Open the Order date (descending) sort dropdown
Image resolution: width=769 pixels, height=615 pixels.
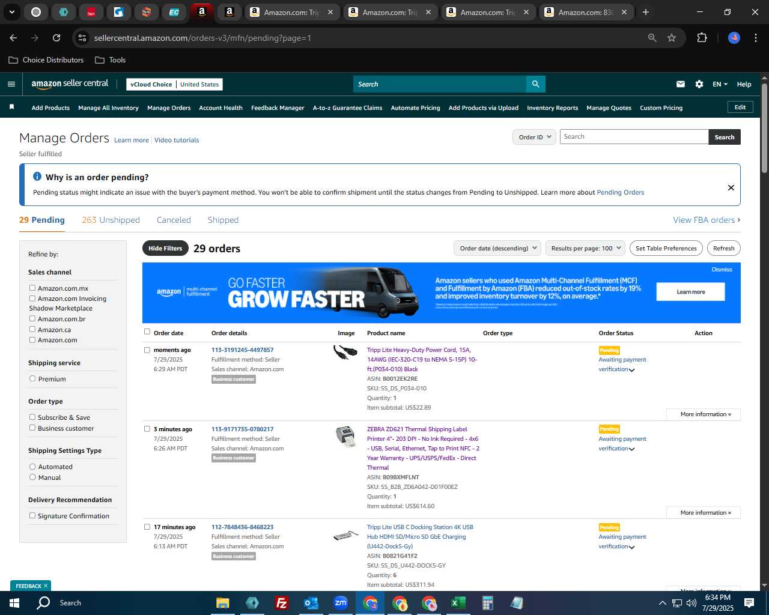(497, 248)
